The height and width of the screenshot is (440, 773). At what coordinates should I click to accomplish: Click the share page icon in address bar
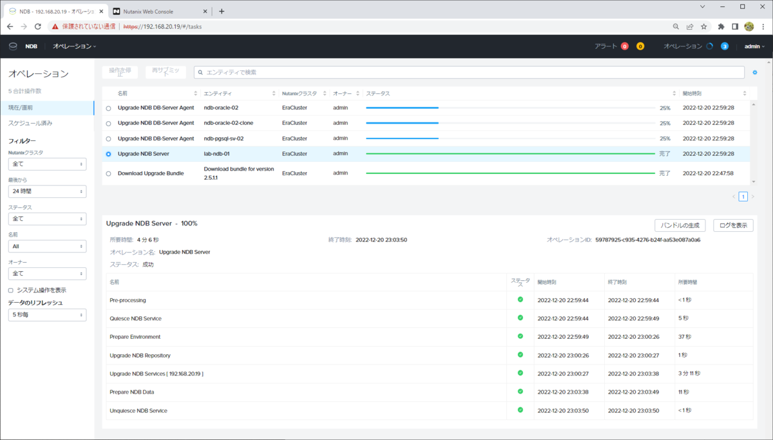[690, 26]
